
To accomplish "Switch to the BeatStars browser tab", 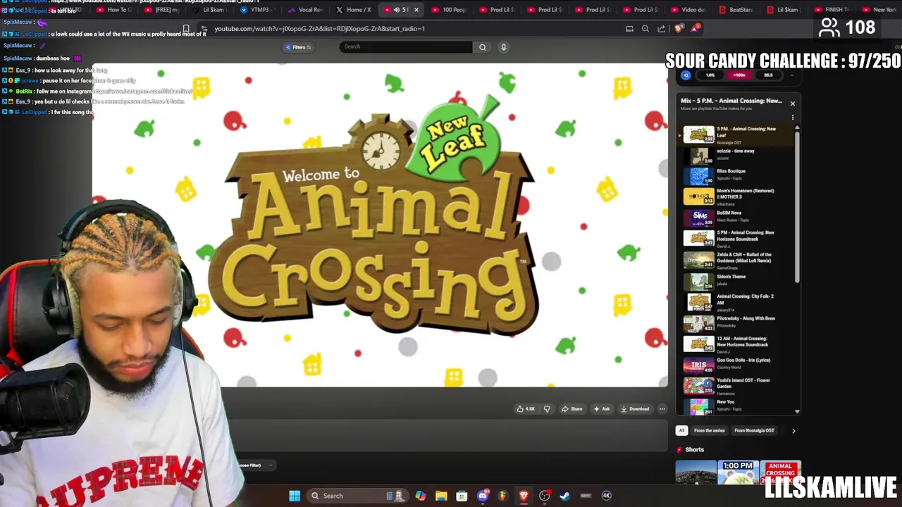I will click(736, 10).
